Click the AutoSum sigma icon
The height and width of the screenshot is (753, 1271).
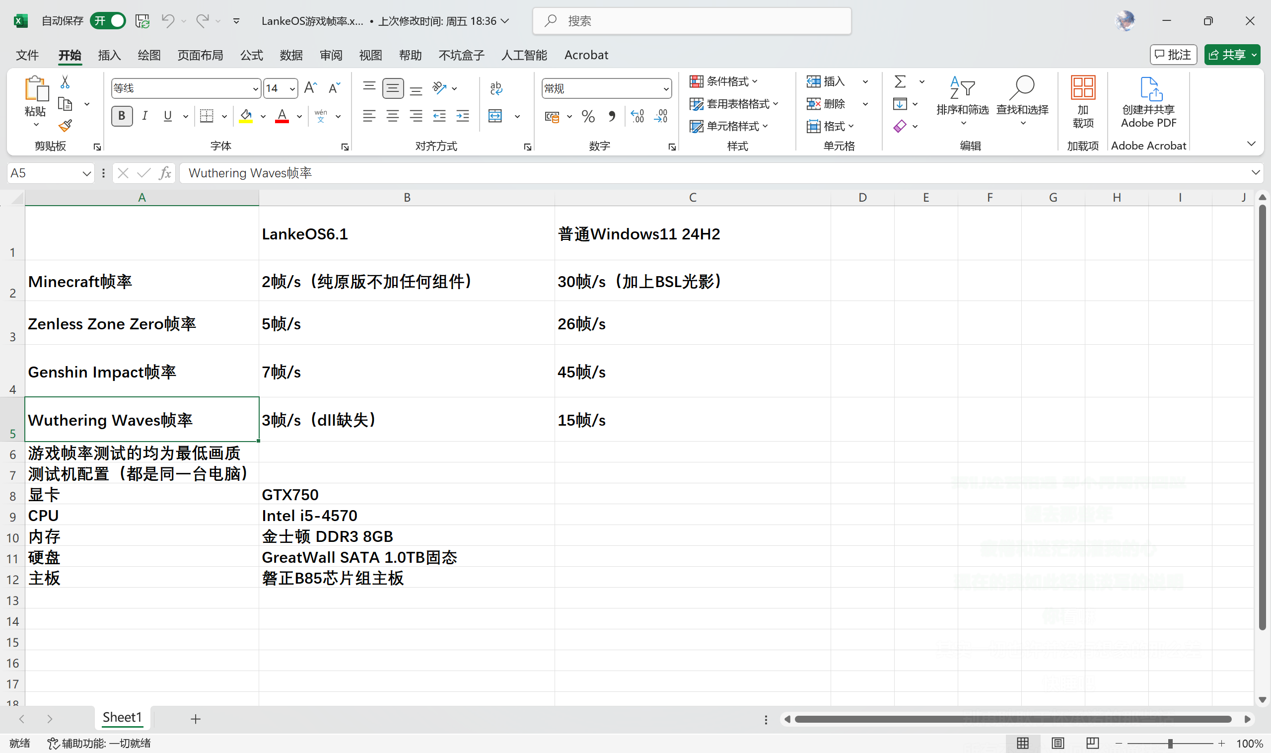point(900,81)
